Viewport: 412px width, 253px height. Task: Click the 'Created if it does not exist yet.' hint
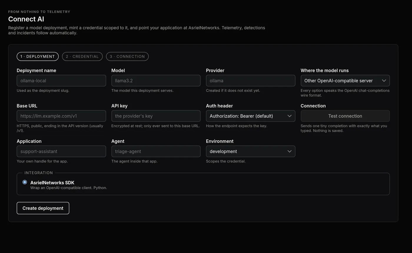pyautogui.click(x=233, y=90)
